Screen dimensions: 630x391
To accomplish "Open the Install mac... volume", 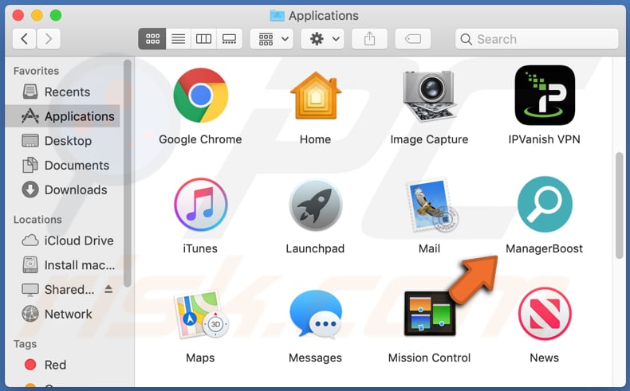I will tap(62, 265).
